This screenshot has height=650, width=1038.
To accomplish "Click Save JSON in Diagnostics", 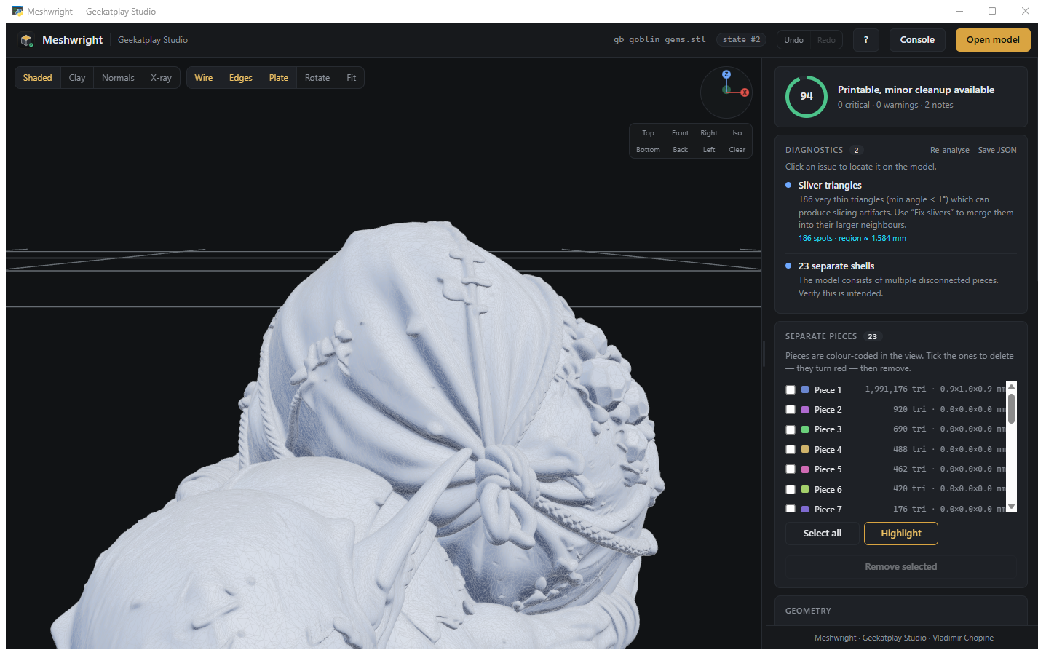I will pyautogui.click(x=997, y=150).
